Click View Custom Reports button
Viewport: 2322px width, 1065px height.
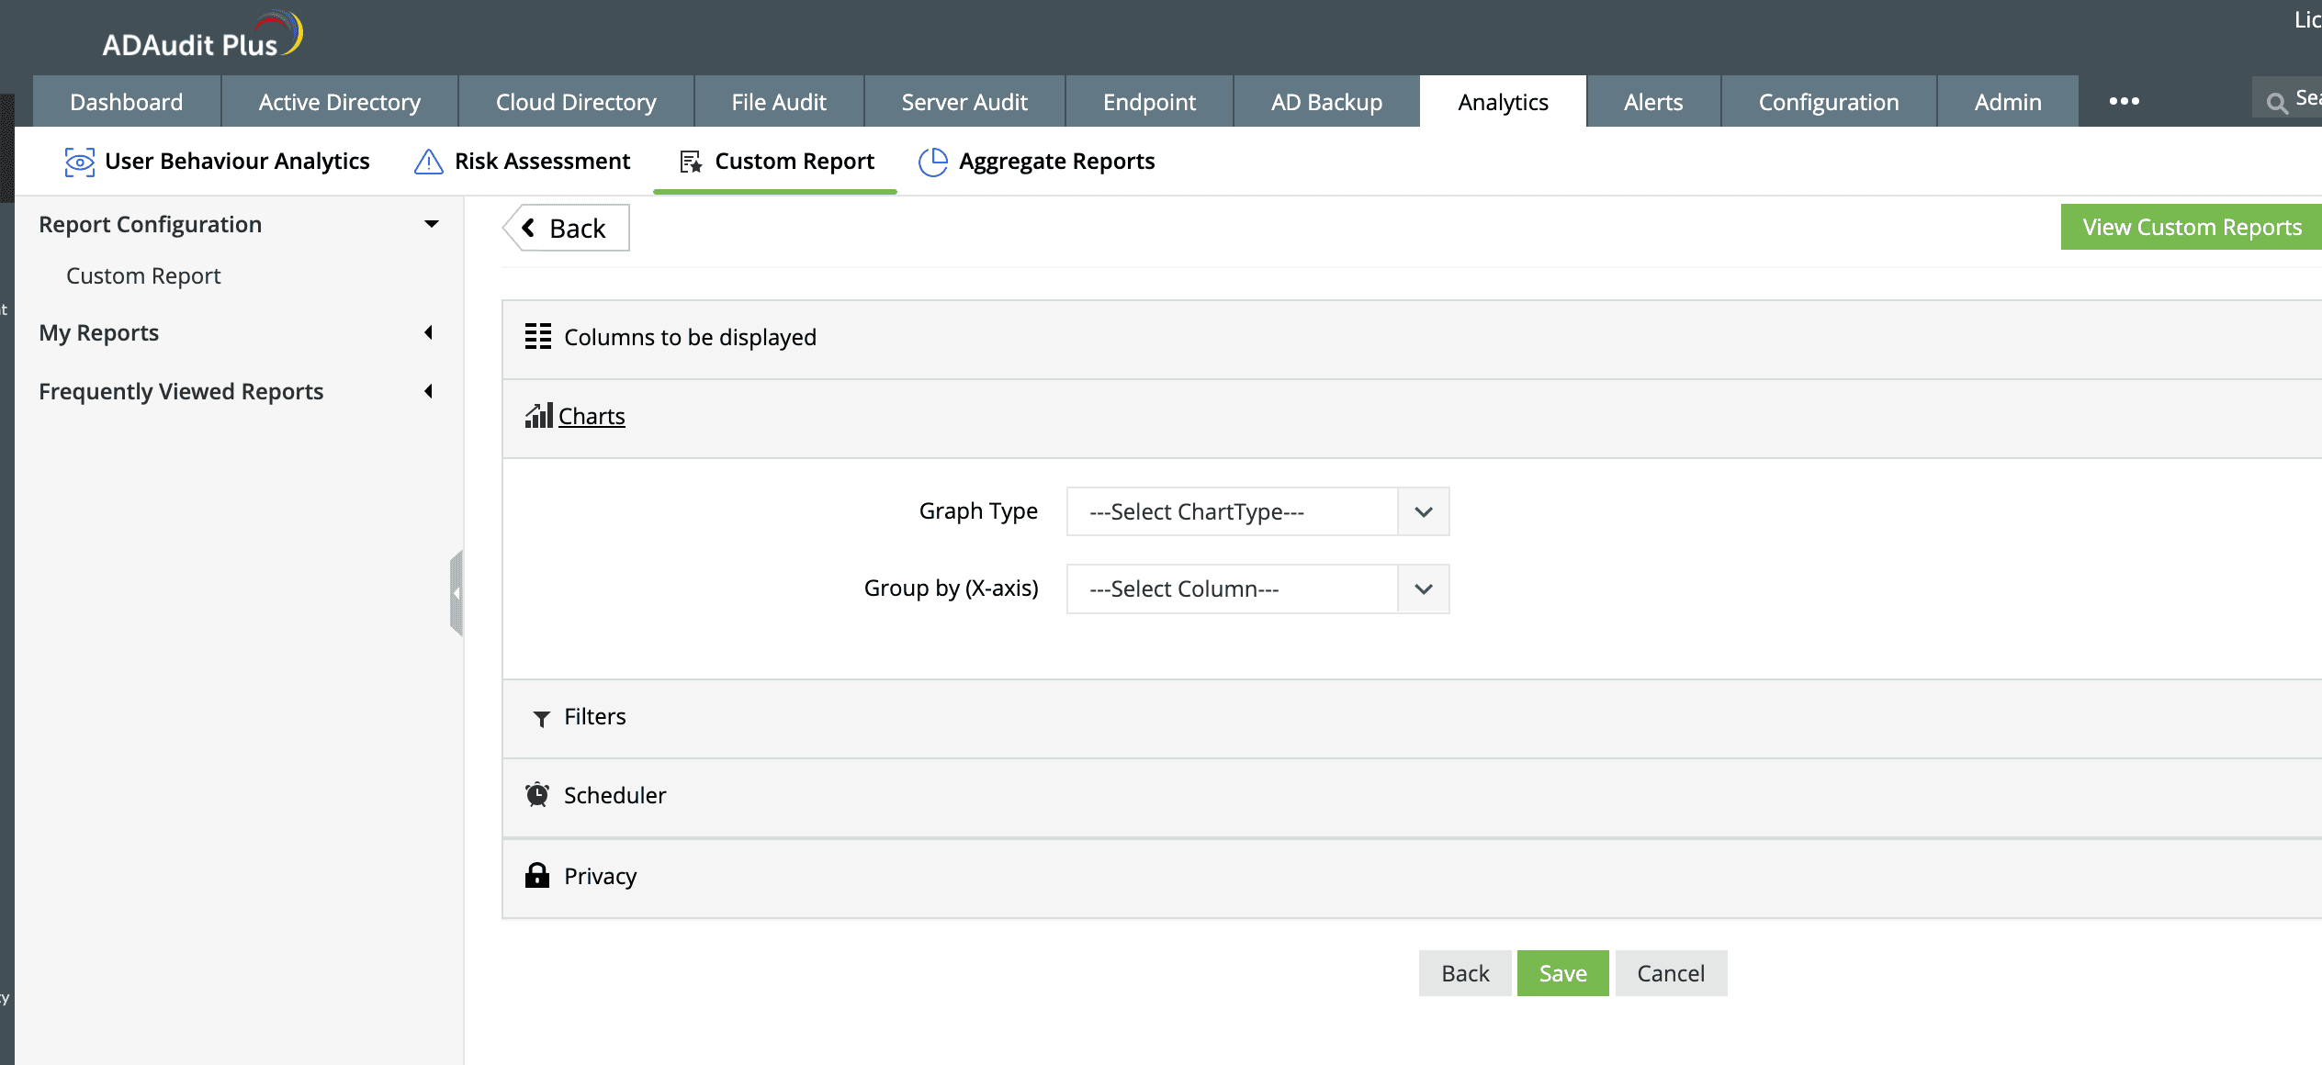[2191, 227]
